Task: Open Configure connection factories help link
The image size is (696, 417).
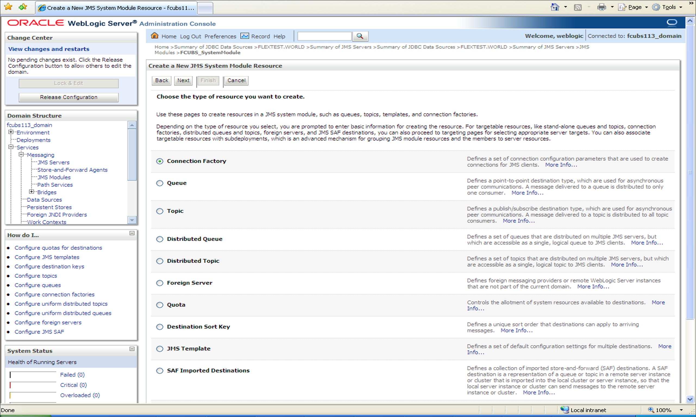Action: (55, 294)
